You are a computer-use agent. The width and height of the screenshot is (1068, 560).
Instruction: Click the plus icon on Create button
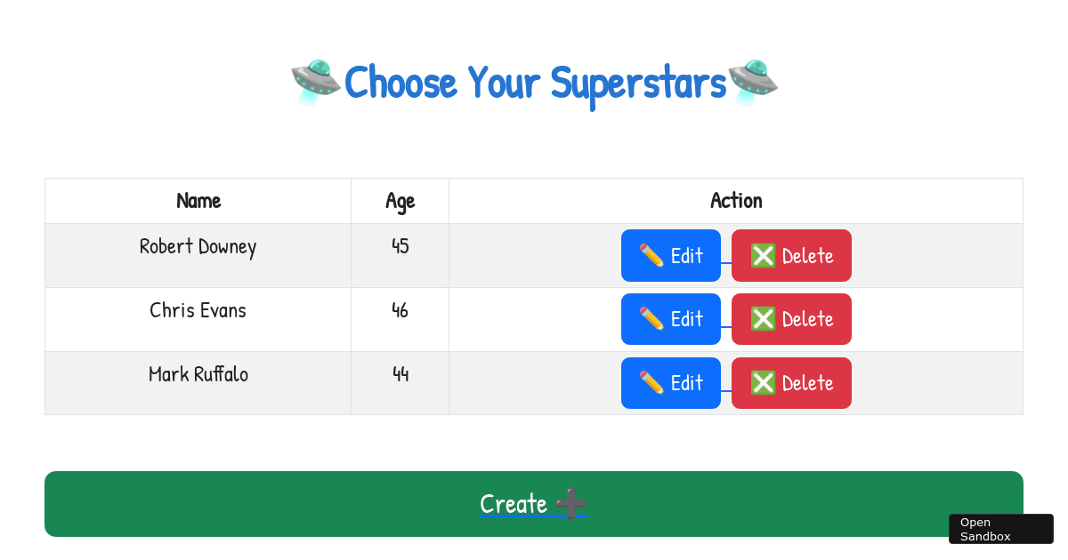571,503
